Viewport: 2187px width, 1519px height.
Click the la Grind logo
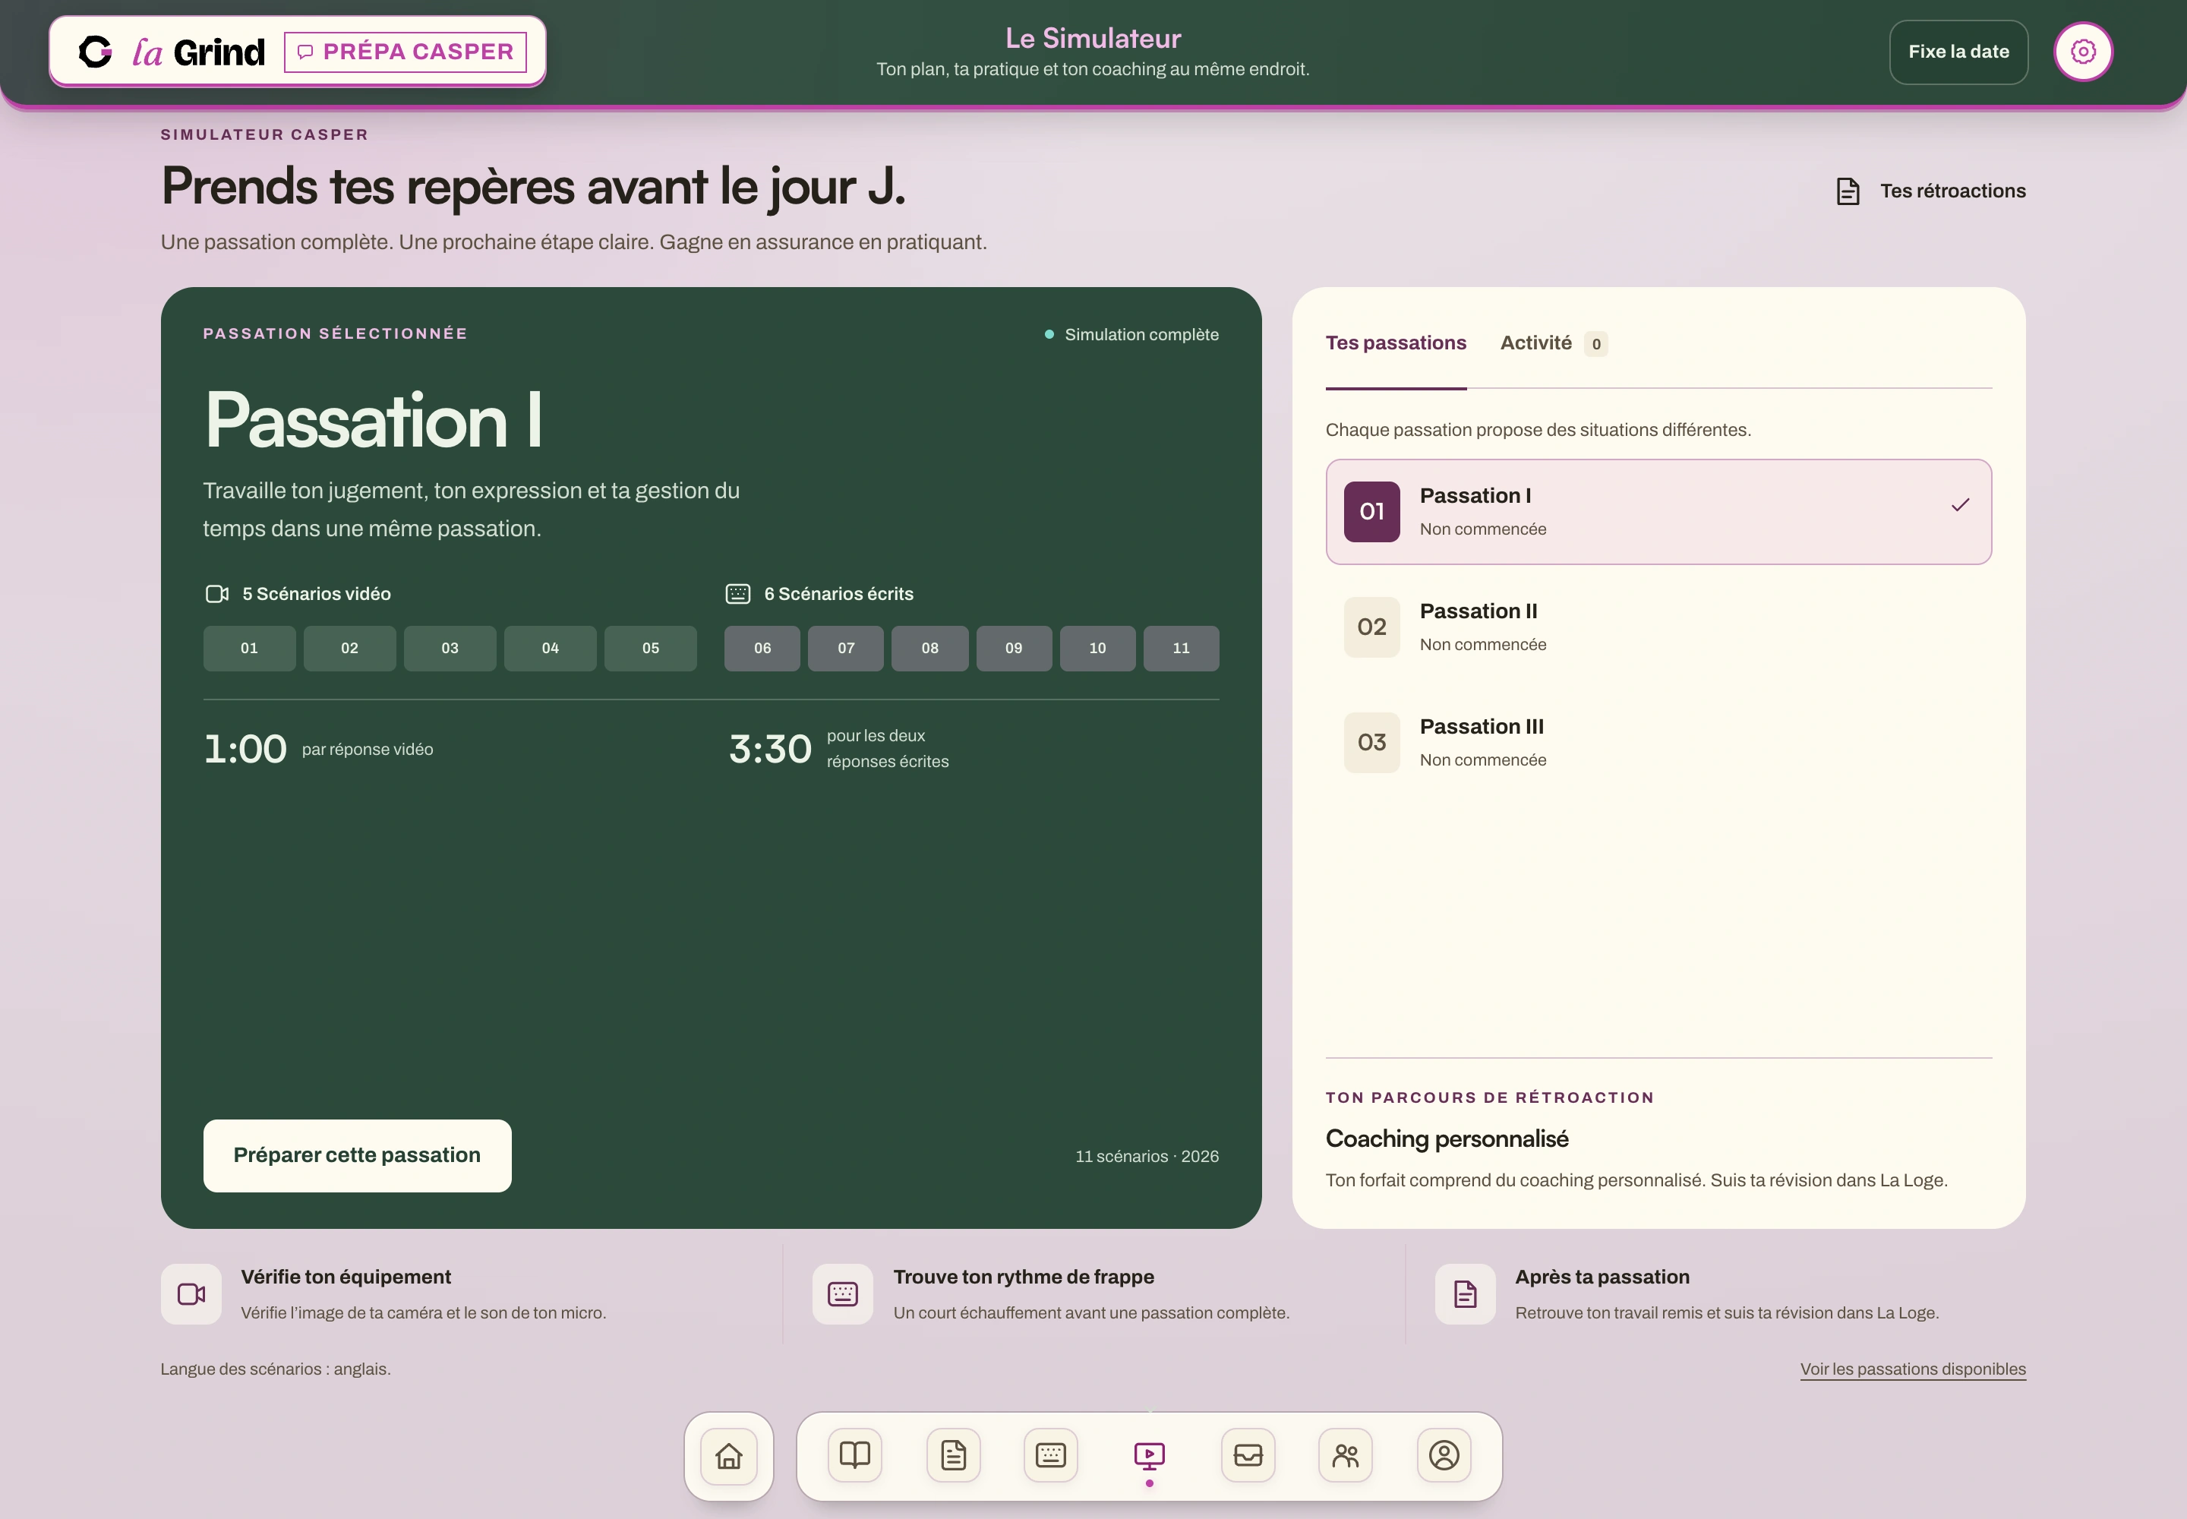click(172, 52)
